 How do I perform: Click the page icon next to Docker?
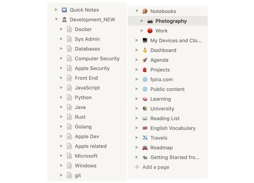pyautogui.click(x=69, y=29)
